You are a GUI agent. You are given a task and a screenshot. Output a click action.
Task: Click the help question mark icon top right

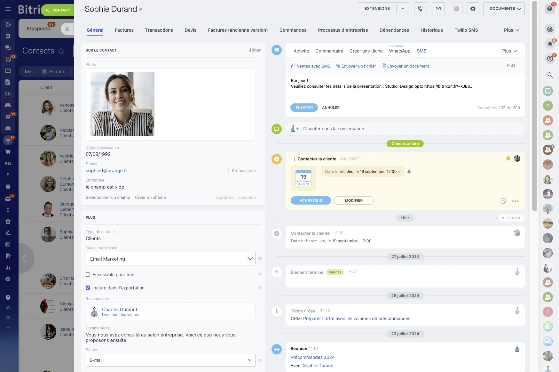coord(550,9)
